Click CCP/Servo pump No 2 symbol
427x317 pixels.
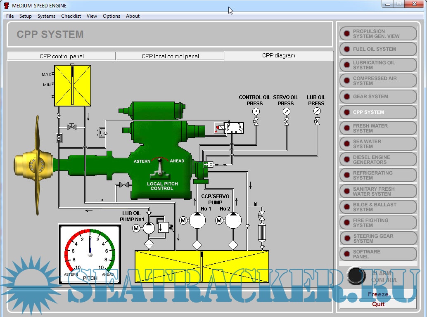point(233,220)
